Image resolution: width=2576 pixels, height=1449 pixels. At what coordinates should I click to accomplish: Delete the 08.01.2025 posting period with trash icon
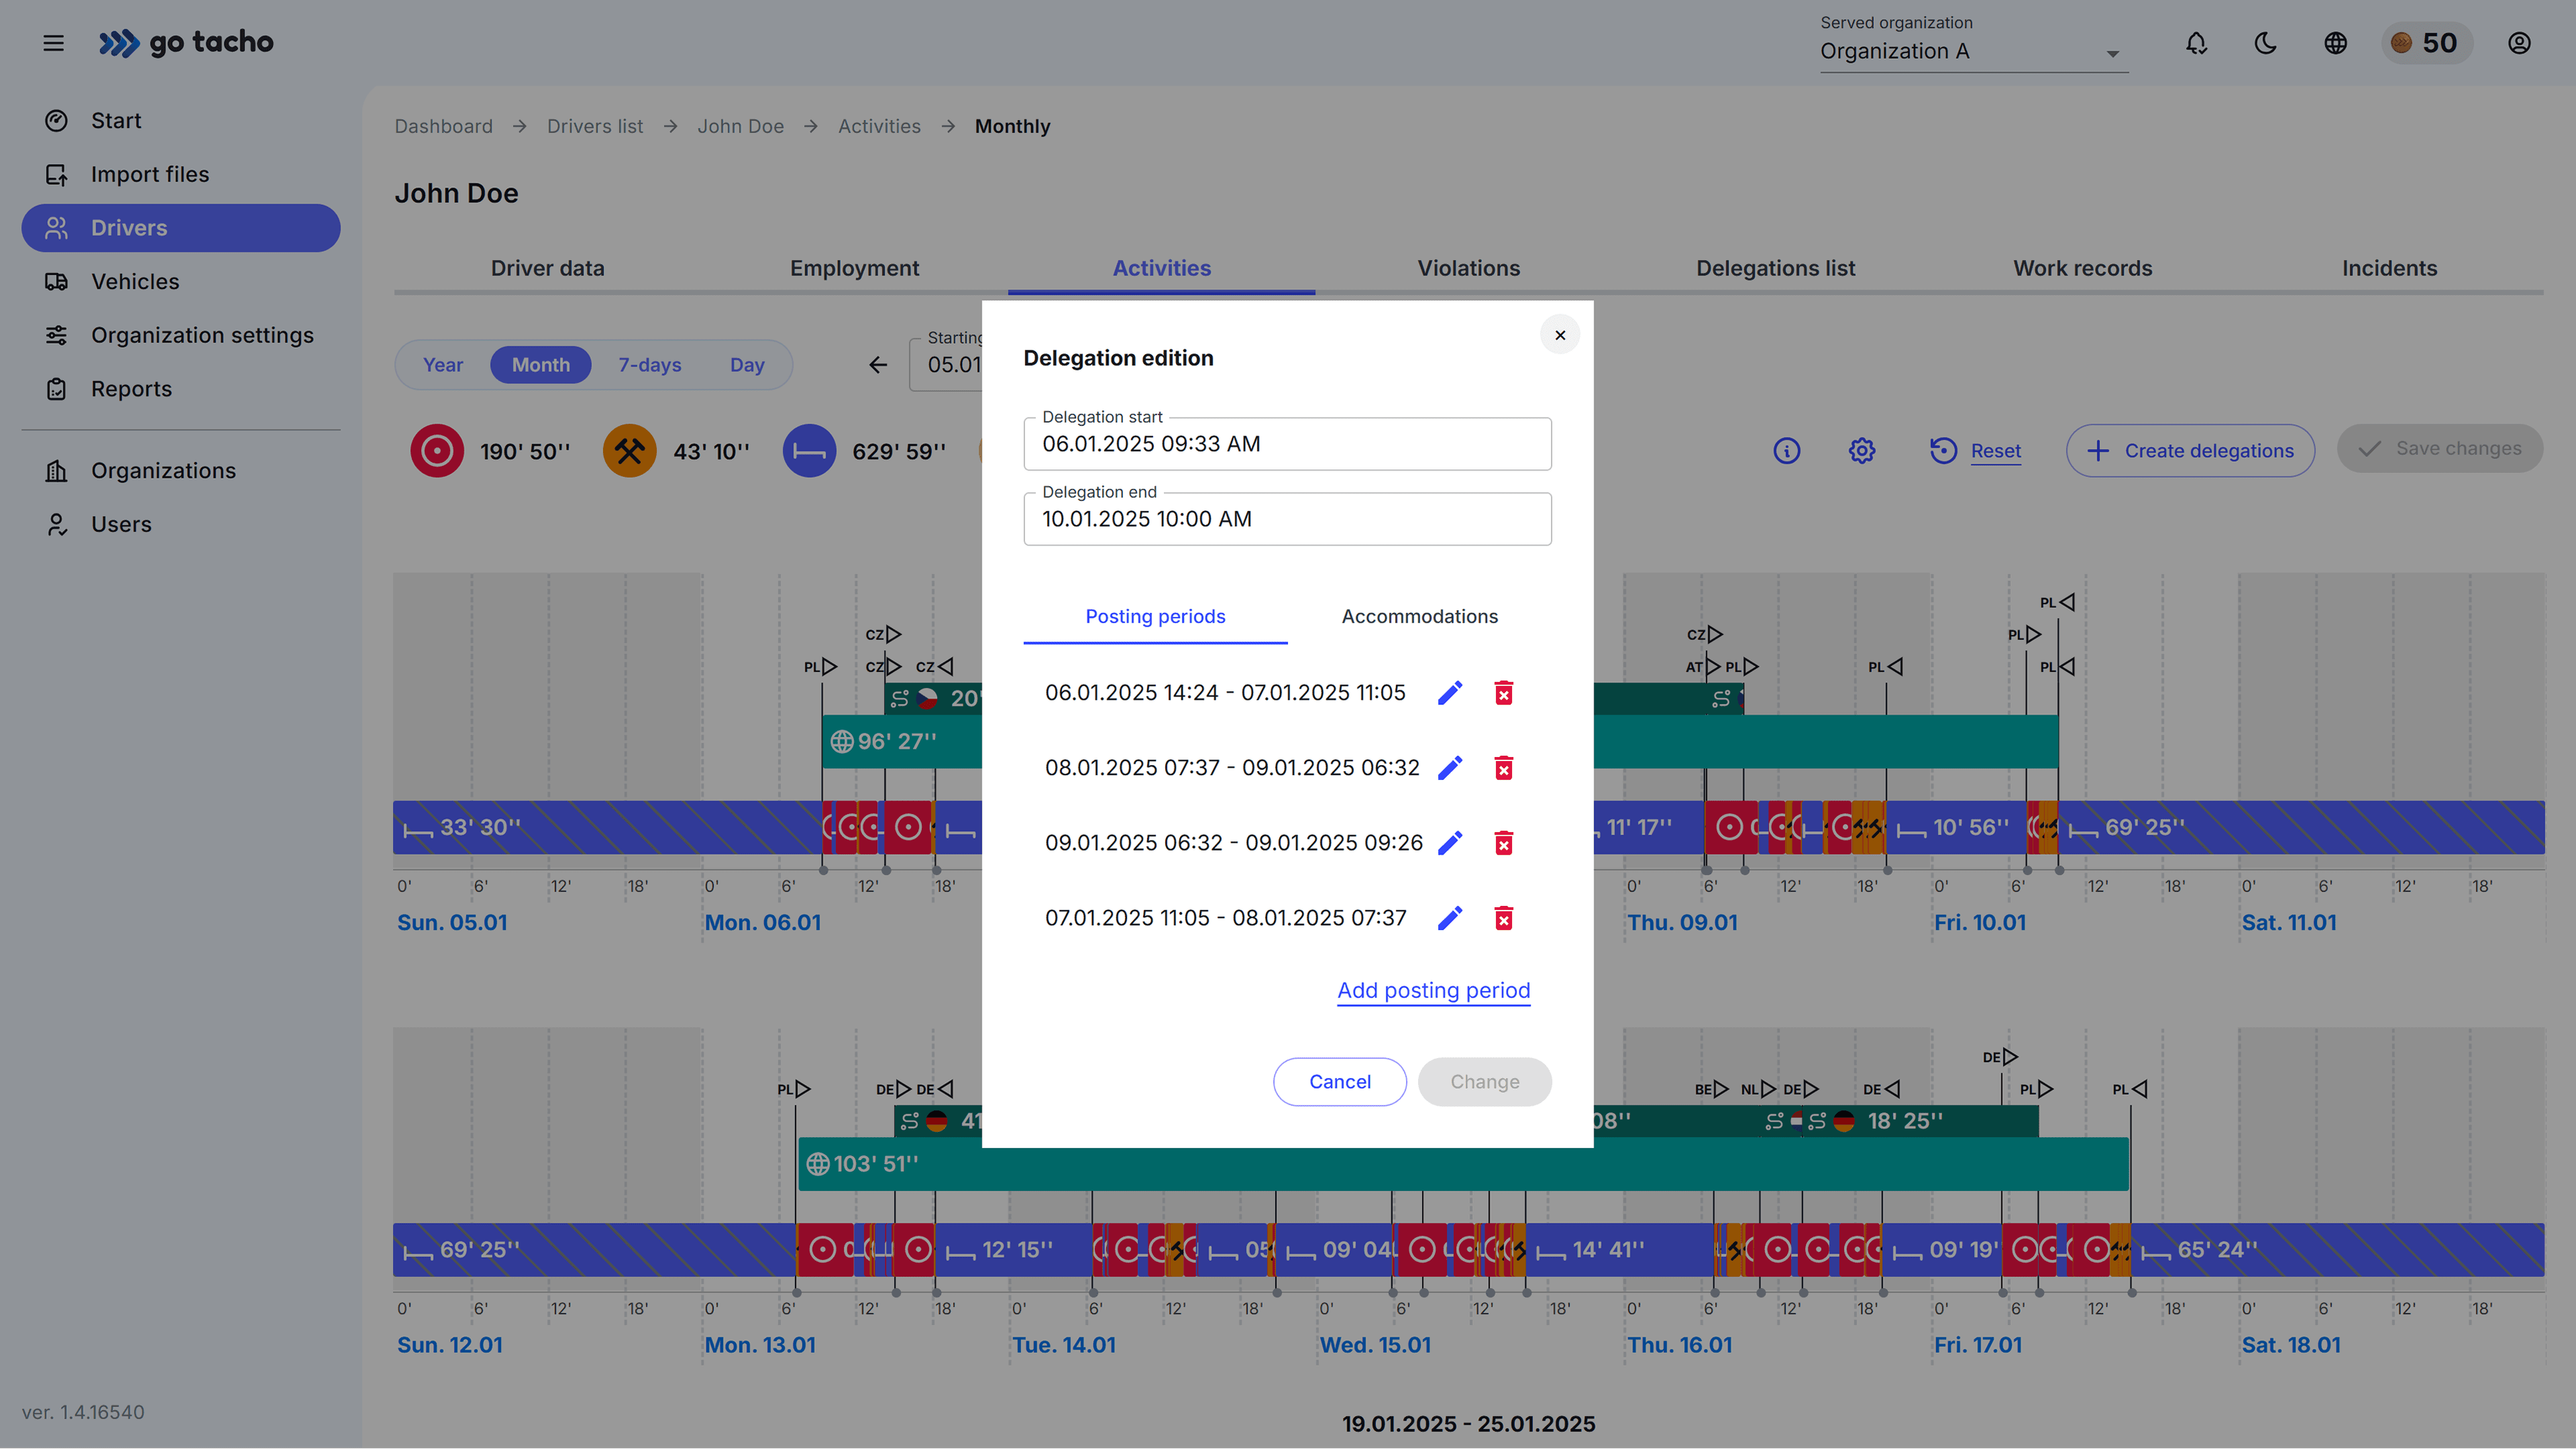[x=1504, y=768]
